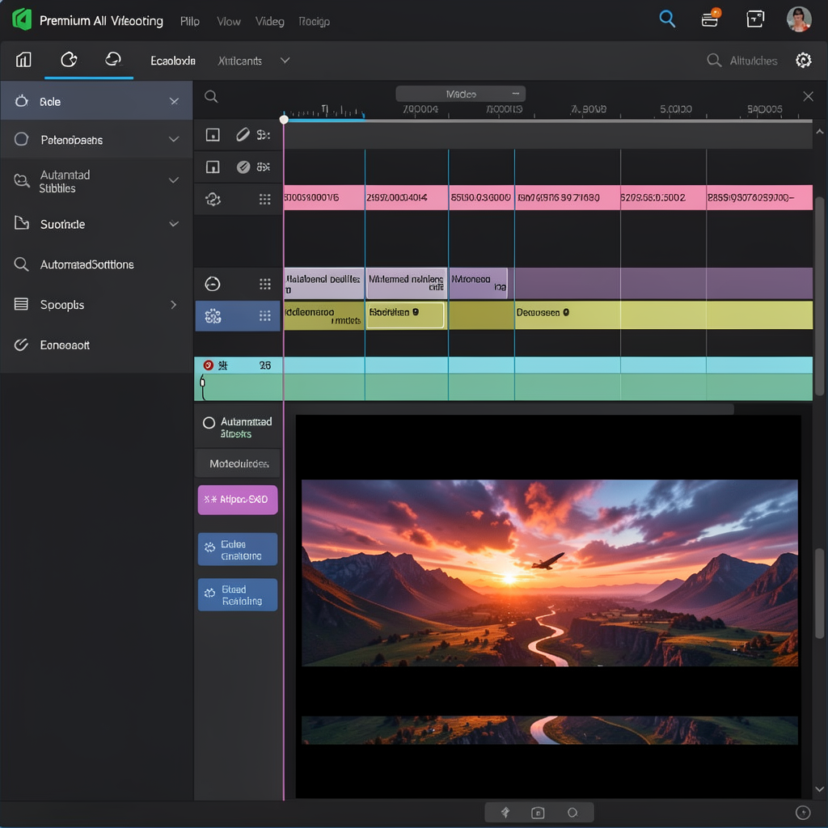
Task: Click the blue Stead Reatoing button
Action: tap(238, 594)
